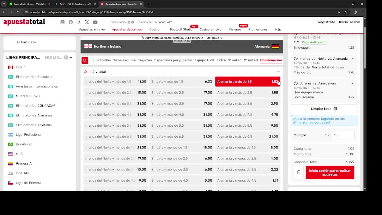Open the X (Twitter) social icon
This screenshot has height=215, width=382.
(x=87, y=22)
